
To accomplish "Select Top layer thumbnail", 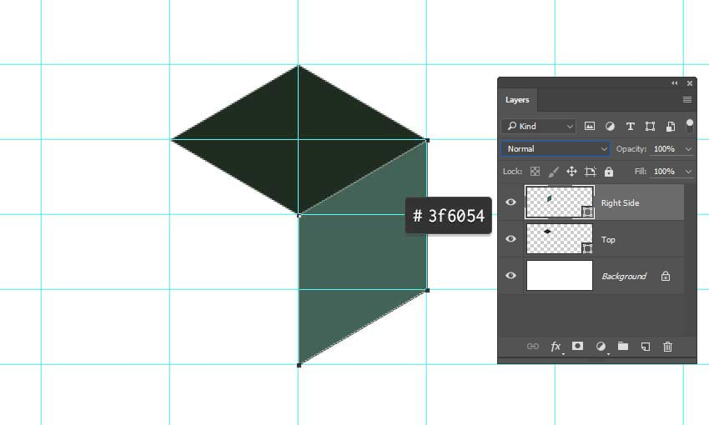I will click(x=560, y=239).
